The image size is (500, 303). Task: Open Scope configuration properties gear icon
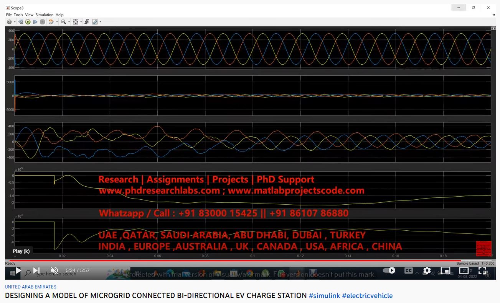pyautogui.click(x=9, y=22)
